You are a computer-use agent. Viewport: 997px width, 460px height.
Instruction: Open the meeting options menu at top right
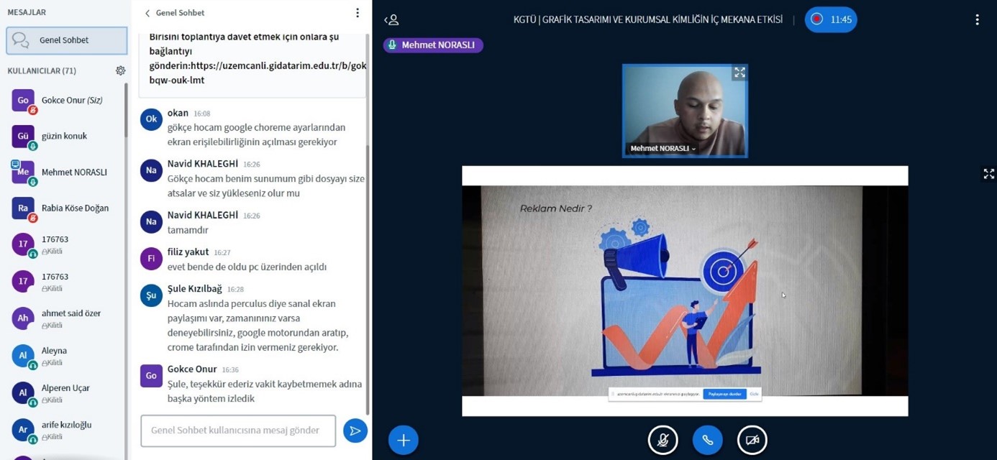[x=976, y=19]
